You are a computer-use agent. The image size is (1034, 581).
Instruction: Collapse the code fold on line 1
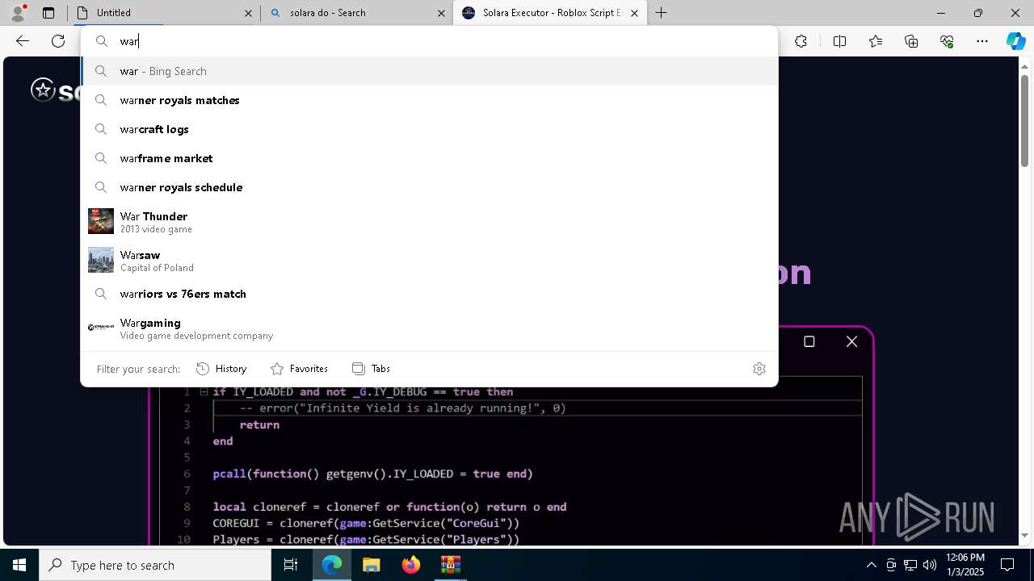204,392
